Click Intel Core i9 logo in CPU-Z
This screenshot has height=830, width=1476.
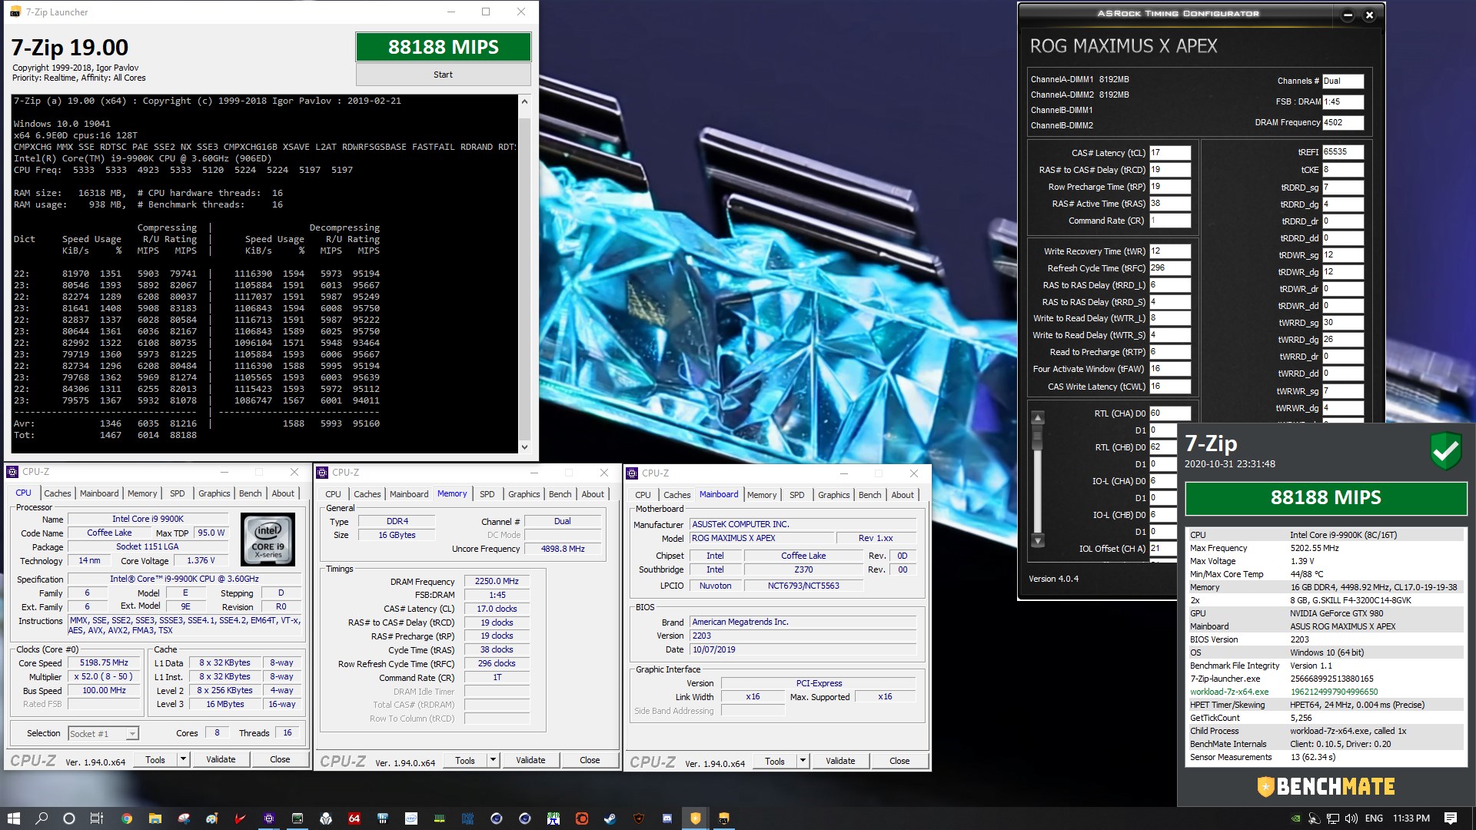pyautogui.click(x=268, y=539)
